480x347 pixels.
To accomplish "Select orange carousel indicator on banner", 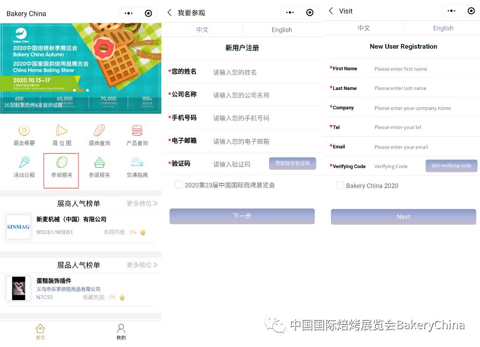I will pyautogui.click(x=81, y=90).
